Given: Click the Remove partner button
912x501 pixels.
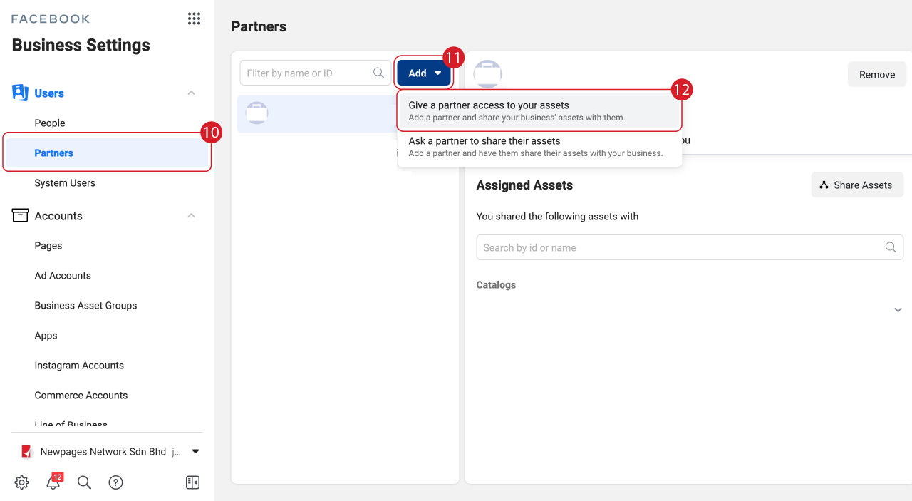Looking at the screenshot, I should click(876, 74).
